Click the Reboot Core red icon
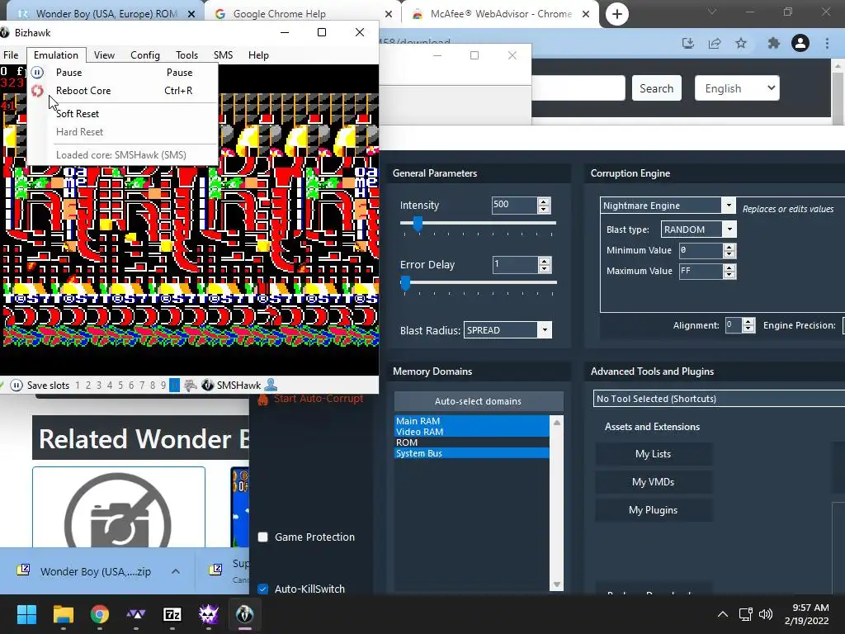 point(37,91)
